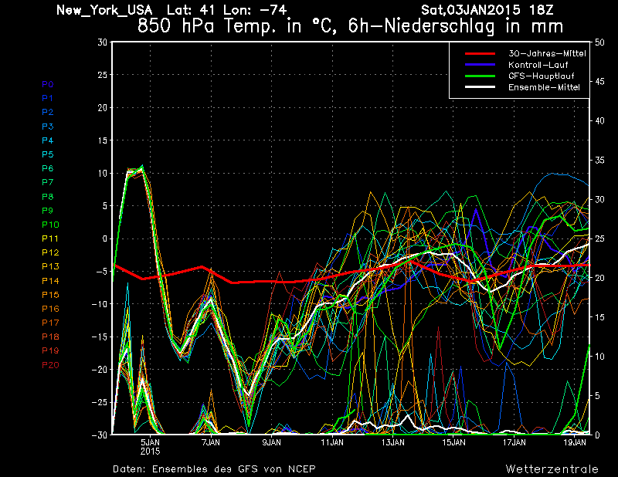Click the P10 ensemble label
This screenshot has width=618, height=477.
[x=50, y=225]
